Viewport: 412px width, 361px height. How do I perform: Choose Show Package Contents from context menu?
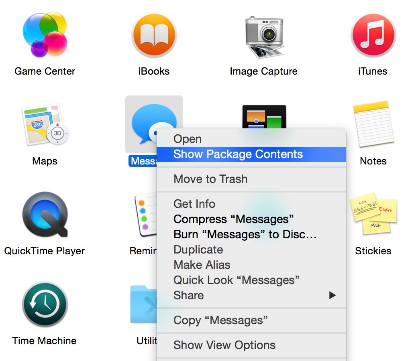238,154
